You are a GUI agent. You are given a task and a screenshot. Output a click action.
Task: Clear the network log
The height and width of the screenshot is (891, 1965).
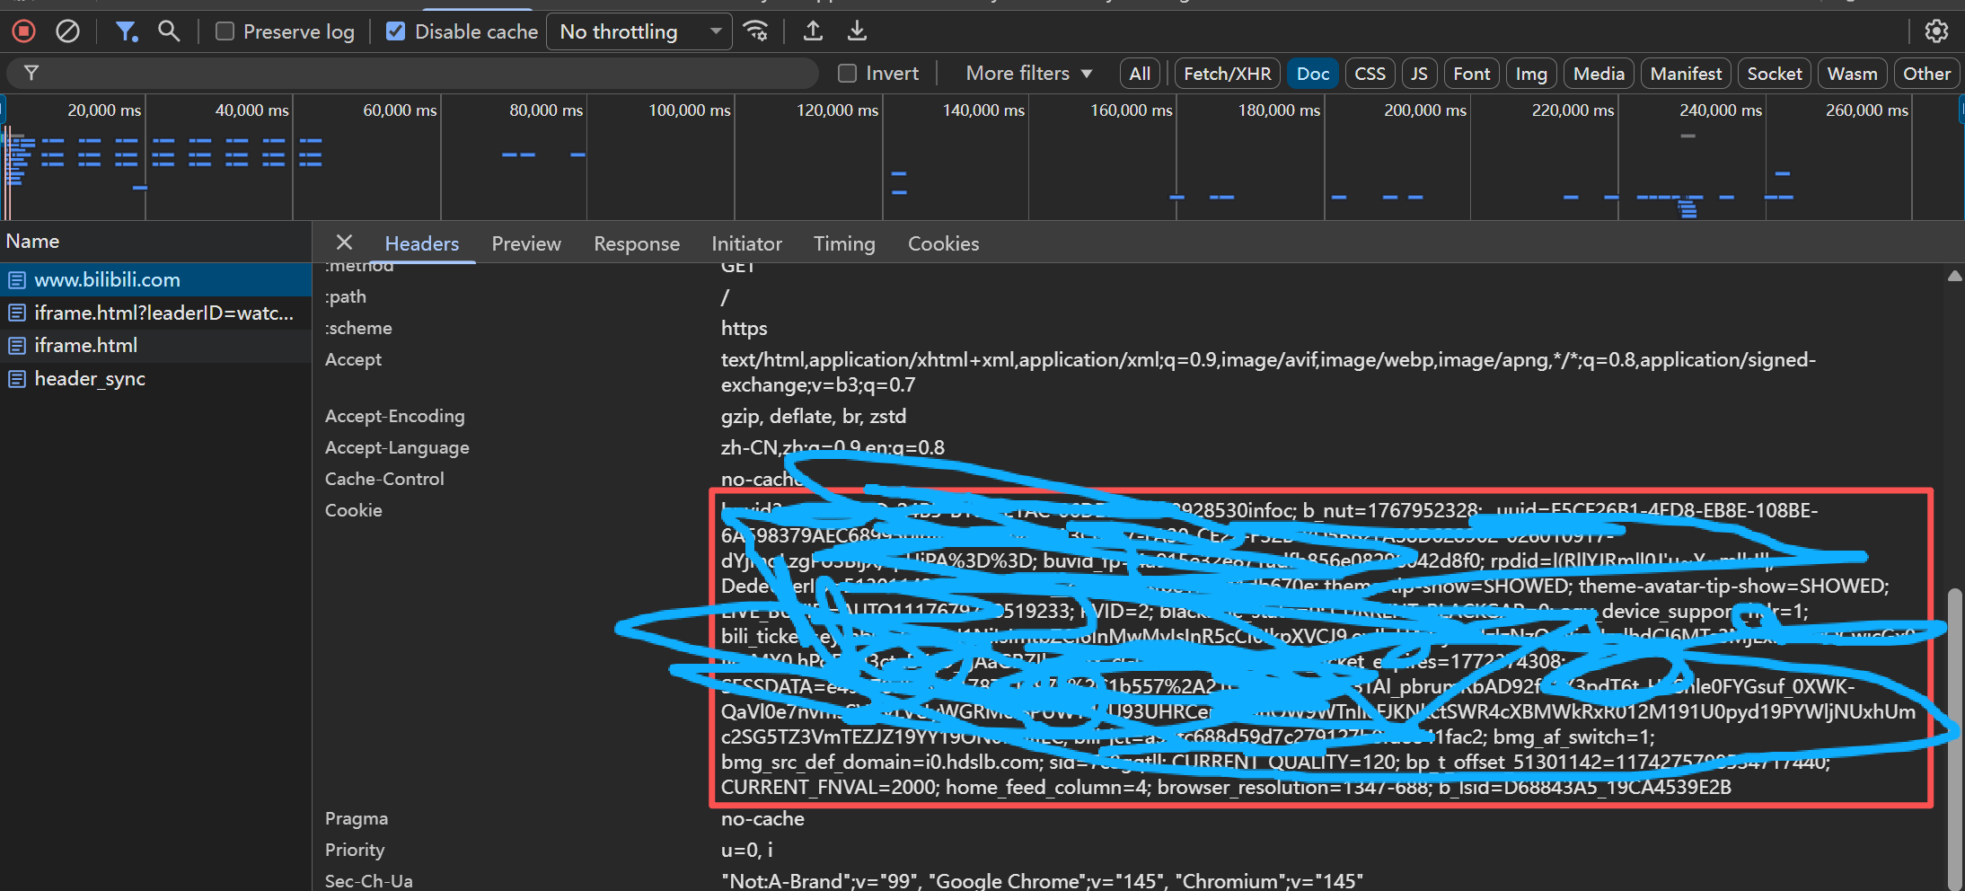67,31
